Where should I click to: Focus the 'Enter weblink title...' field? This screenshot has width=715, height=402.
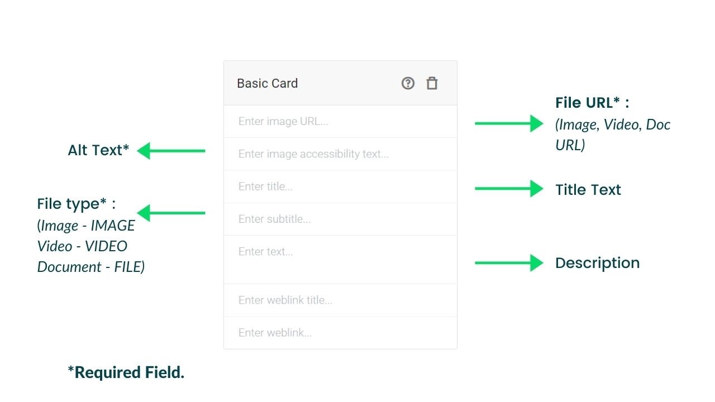pyautogui.click(x=340, y=300)
